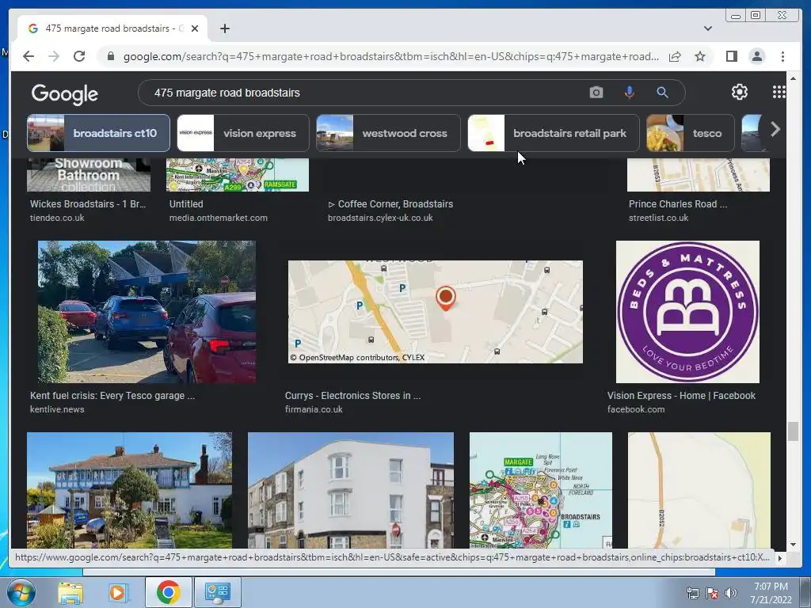Click the scrollbar up arrow
The height and width of the screenshot is (608, 811).
pos(793,78)
